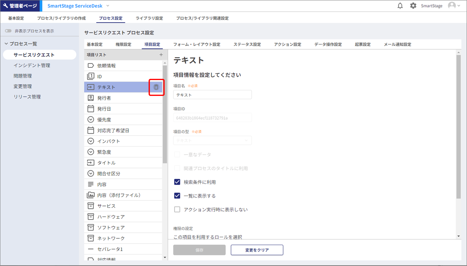Open the user avatar account menu
Screen dimensions: 467x266
pos(453,6)
